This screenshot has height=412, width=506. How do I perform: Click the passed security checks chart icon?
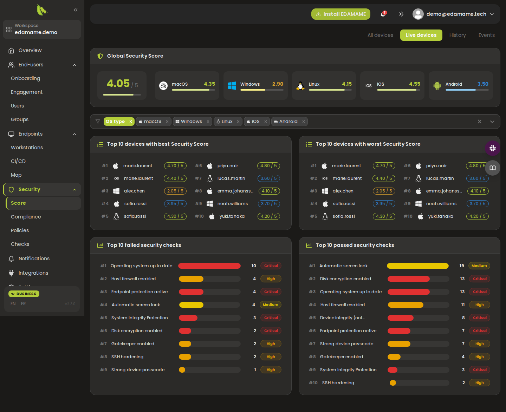(309, 246)
